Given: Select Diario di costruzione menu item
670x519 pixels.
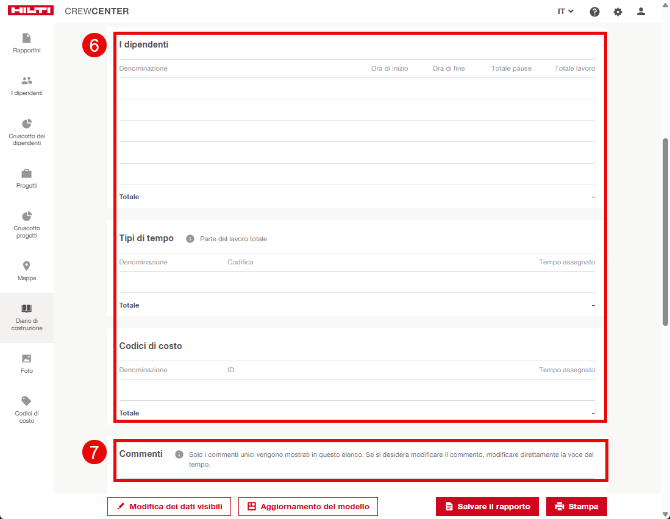Looking at the screenshot, I should click(x=26, y=317).
